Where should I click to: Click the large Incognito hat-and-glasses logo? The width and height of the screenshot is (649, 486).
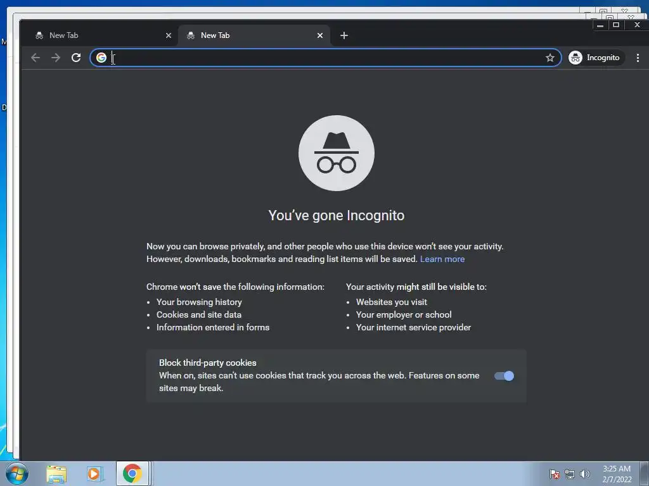[337, 153]
